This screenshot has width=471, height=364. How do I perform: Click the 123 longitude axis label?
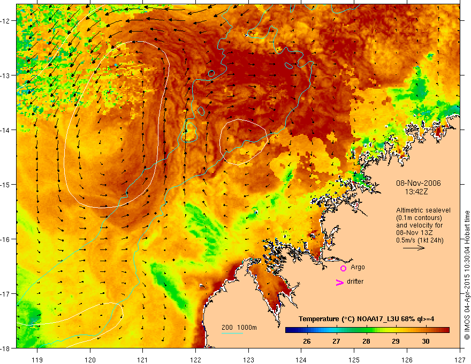pyautogui.click(x=248, y=360)
